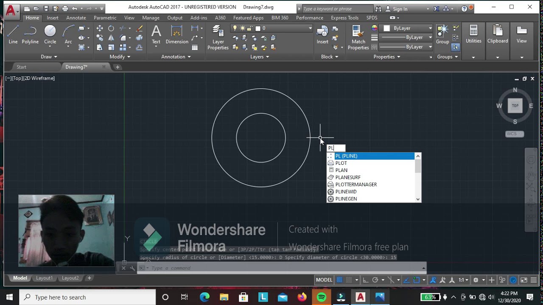Toggle hardware acceleration status icon
Screen dimensions: 543x305
coord(513,280)
